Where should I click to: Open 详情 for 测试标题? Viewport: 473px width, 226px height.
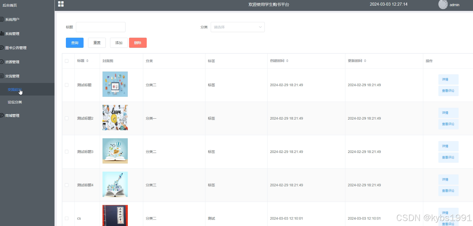(x=448, y=79)
